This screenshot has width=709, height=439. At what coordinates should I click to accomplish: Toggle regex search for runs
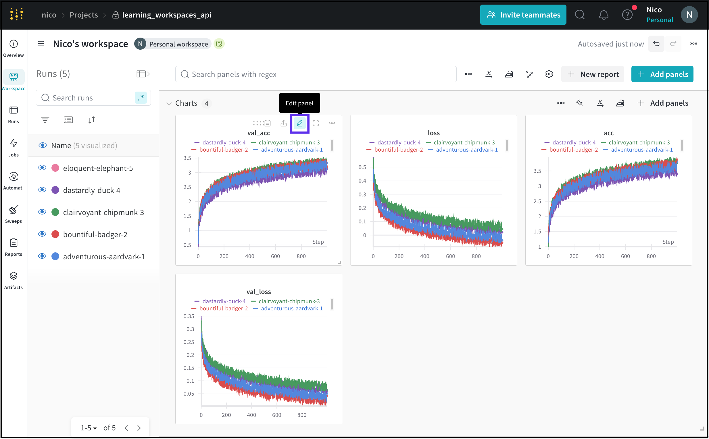141,98
